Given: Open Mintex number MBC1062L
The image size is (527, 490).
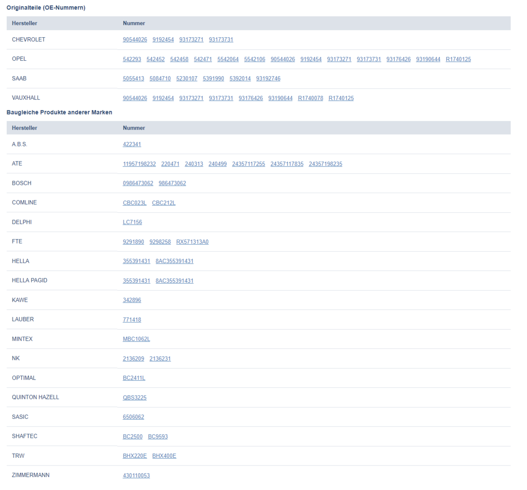Looking at the screenshot, I should (136, 339).
